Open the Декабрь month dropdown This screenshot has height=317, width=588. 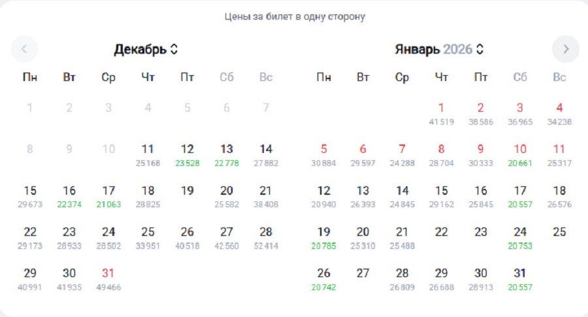click(x=146, y=49)
